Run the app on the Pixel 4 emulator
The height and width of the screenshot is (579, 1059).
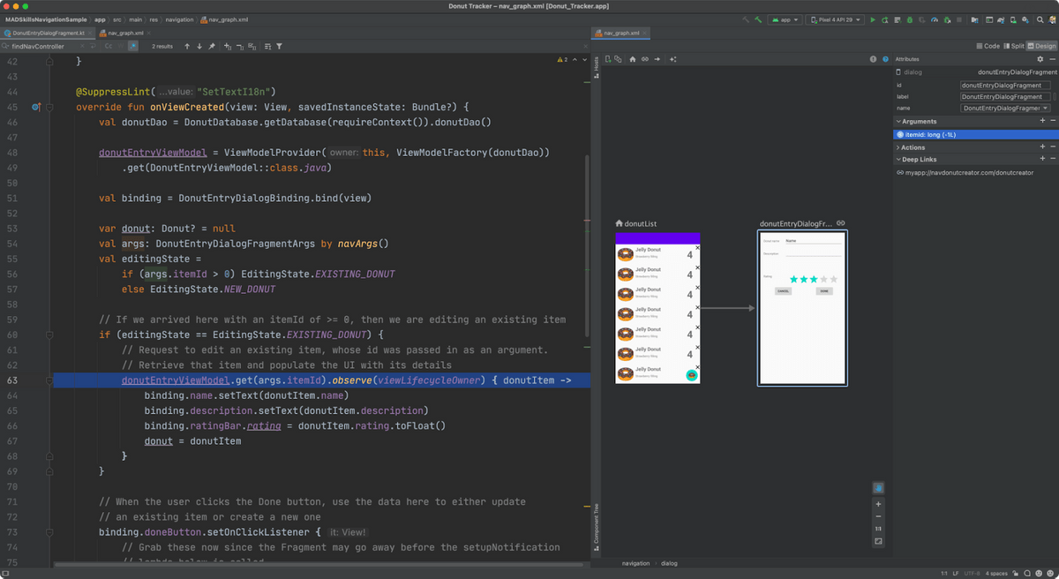[x=873, y=19]
